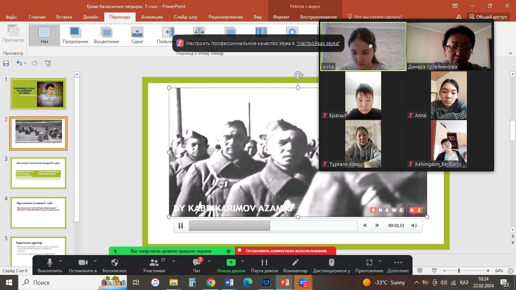Click the Общий доступ button

(x=488, y=17)
